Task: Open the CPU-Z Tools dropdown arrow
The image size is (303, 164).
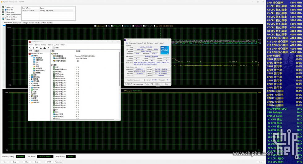Action: (151, 84)
